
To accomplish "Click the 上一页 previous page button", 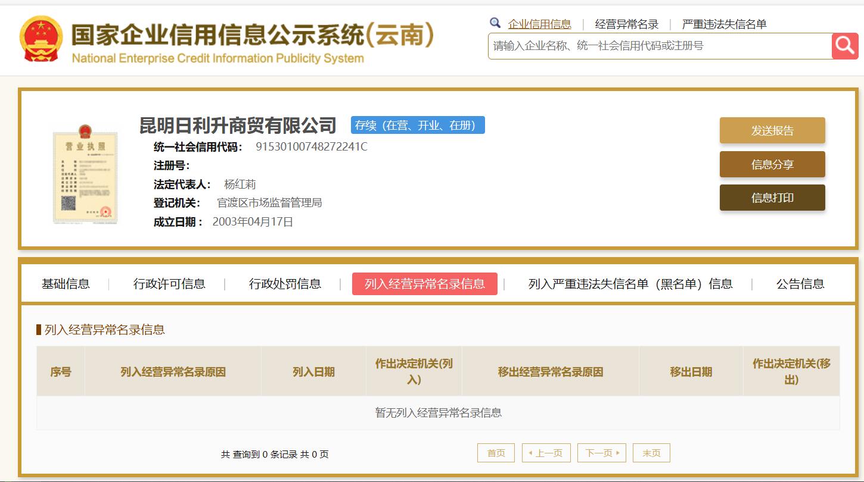I will click(x=546, y=453).
